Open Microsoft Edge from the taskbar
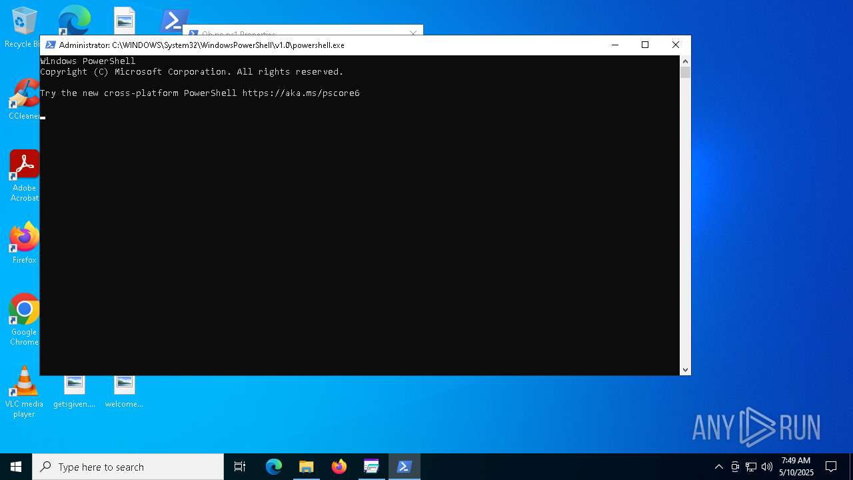 pyautogui.click(x=274, y=467)
